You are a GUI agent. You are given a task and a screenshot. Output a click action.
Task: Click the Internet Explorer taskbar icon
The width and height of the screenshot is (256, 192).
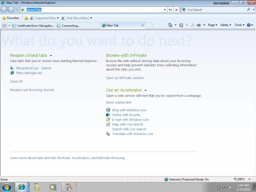21,187
